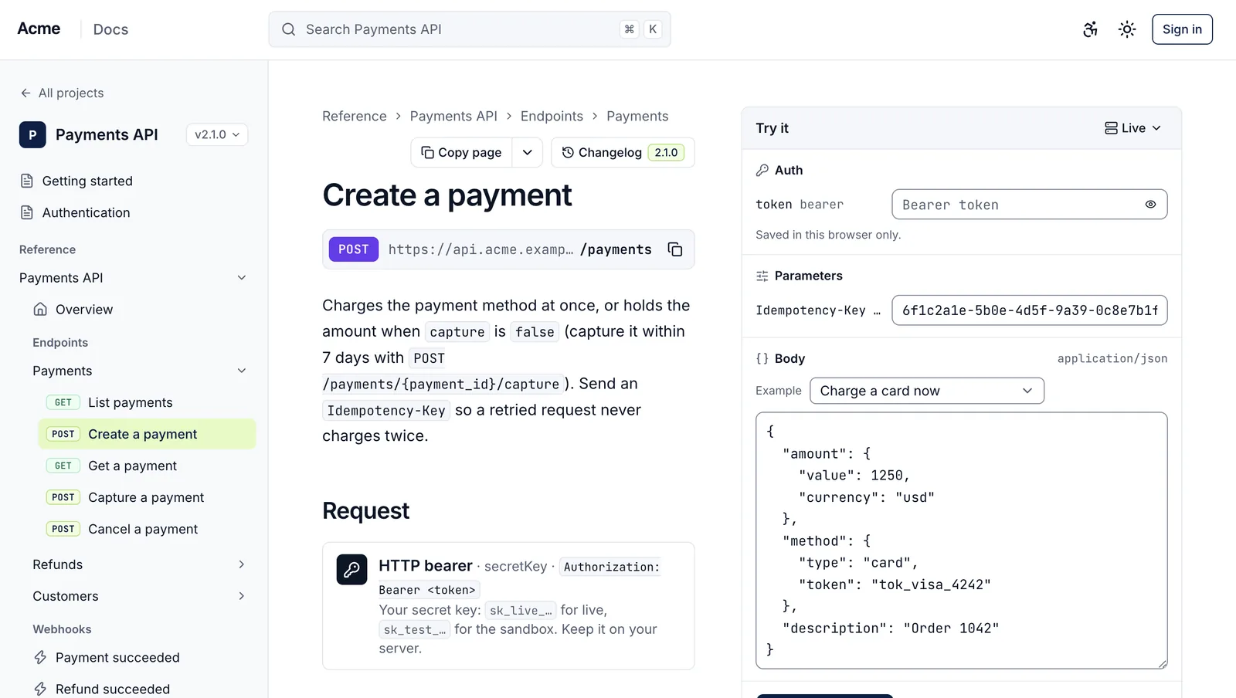
Task: Click the 'Request' section heading
Action: 365,510
